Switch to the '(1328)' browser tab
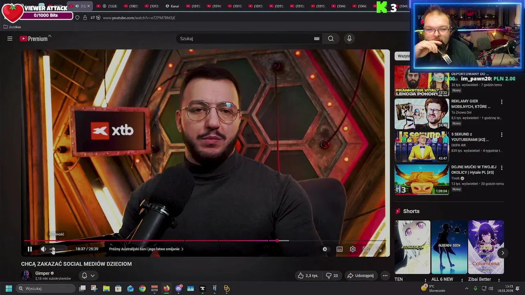The image size is (525, 295). point(109,6)
